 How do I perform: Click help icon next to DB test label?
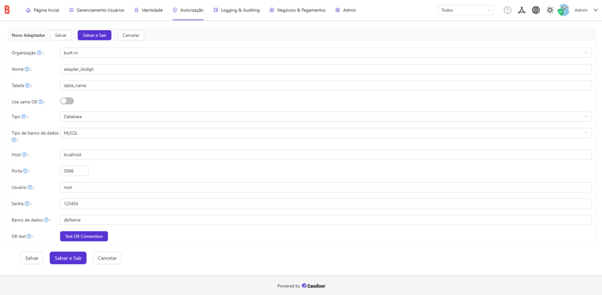[29, 236]
